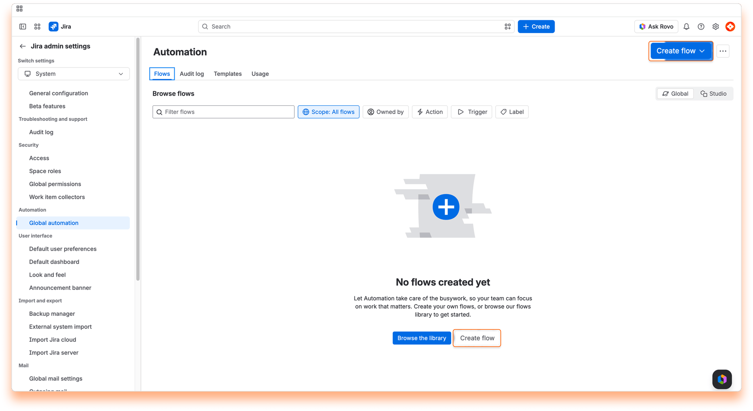The width and height of the screenshot is (753, 411).
Task: Click the plus illustration in the empty state
Action: 446,207
